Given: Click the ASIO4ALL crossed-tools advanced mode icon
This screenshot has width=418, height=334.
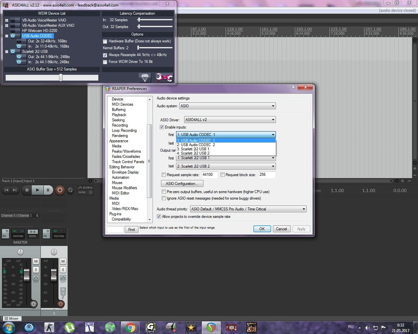Looking at the screenshot, I should pyautogui.click(x=164, y=78).
